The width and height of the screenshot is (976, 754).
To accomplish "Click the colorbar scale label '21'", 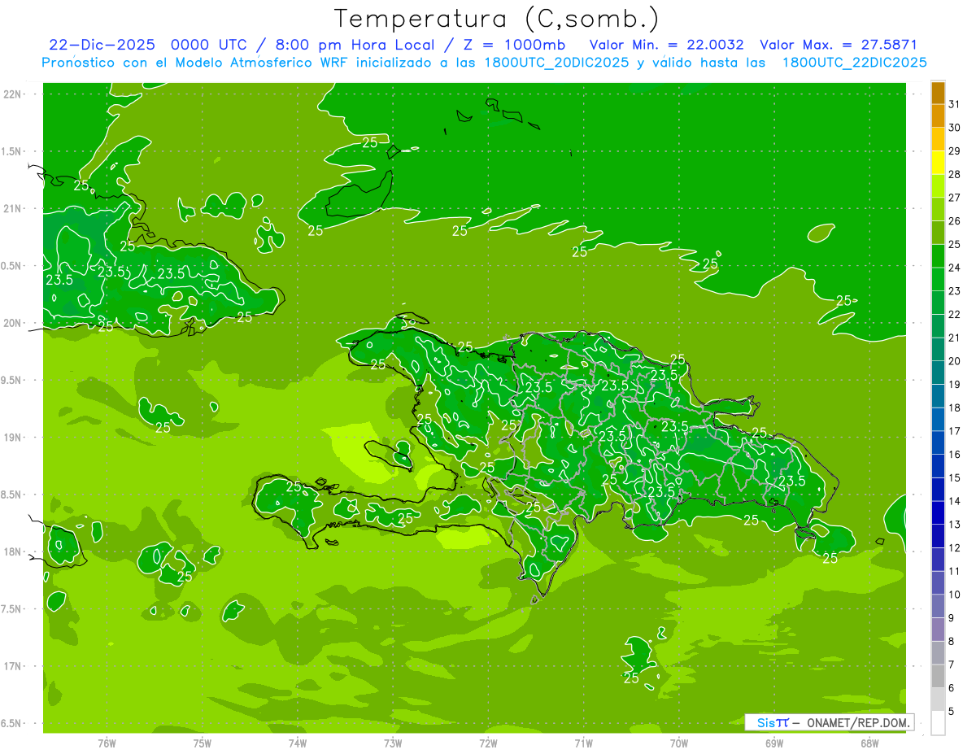I will (954, 338).
